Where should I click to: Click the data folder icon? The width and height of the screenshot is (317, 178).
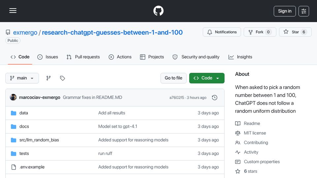[14, 113]
